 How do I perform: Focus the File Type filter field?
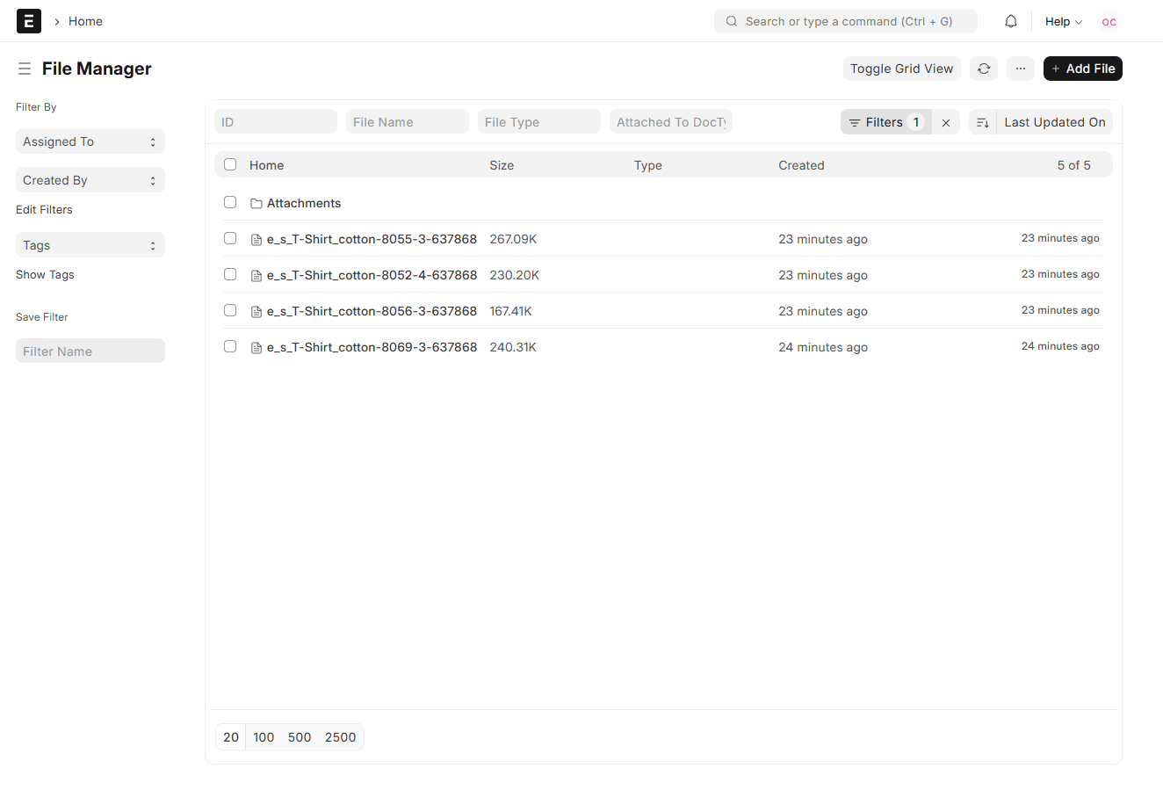click(539, 122)
